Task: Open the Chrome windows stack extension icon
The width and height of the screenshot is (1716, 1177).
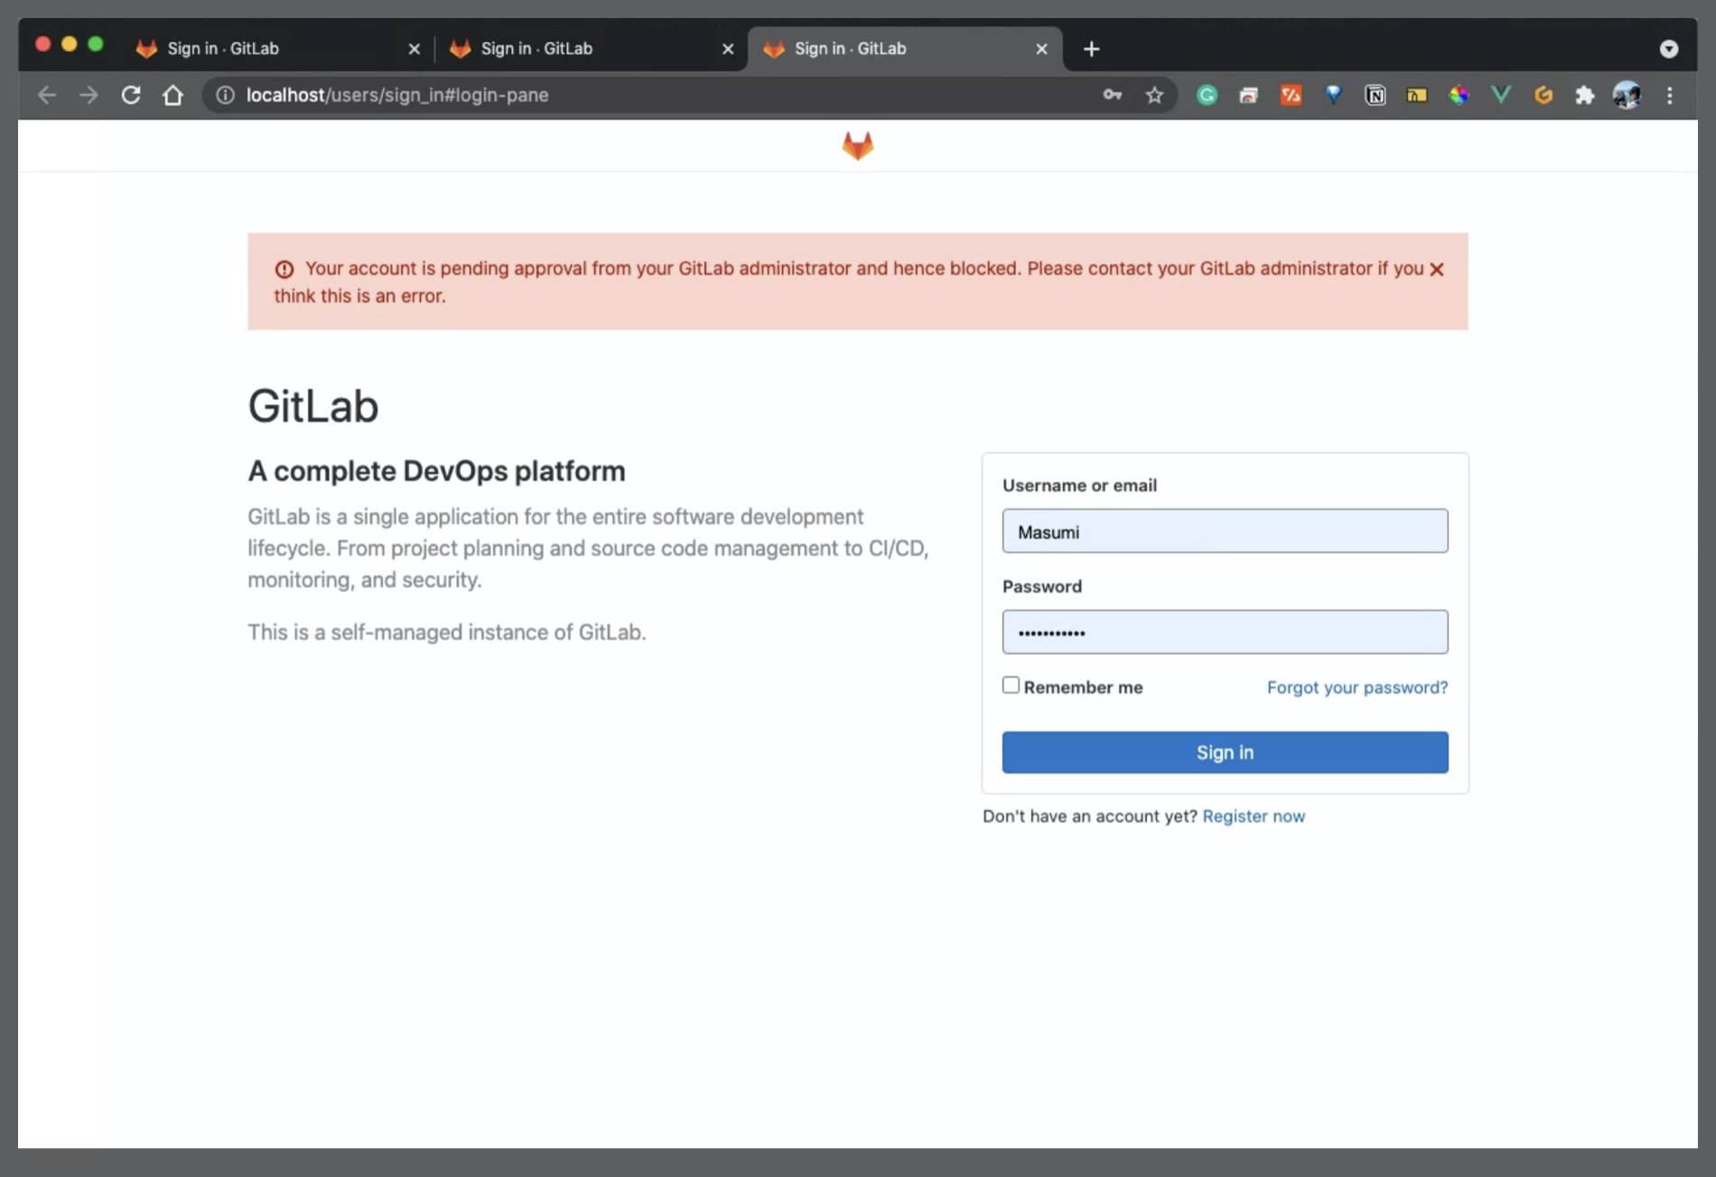Action: [x=1248, y=95]
